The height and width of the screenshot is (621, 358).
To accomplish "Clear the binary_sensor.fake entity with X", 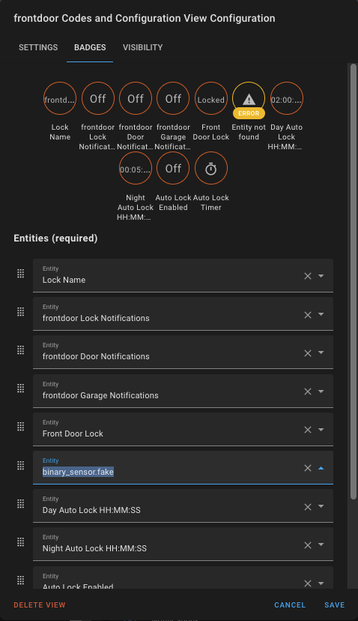I will (x=307, y=468).
